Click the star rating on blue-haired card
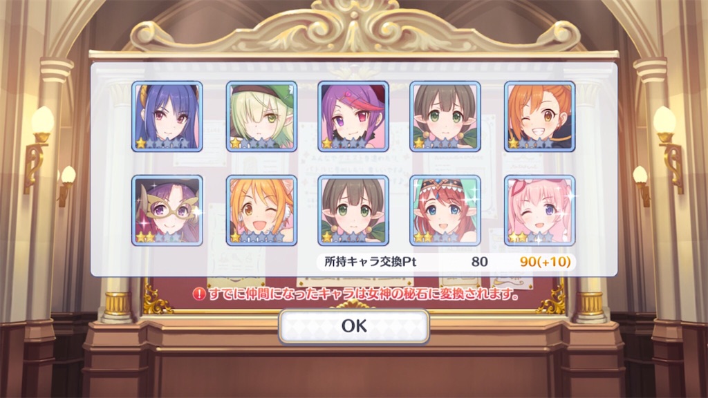Viewport: 708px width, 398px height. click(x=163, y=144)
